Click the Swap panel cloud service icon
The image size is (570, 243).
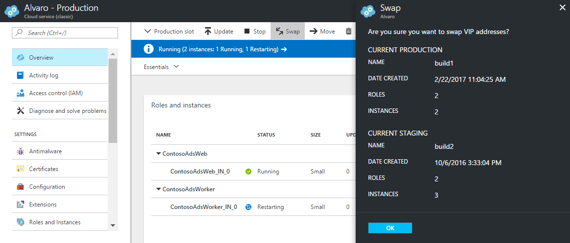coord(367,11)
